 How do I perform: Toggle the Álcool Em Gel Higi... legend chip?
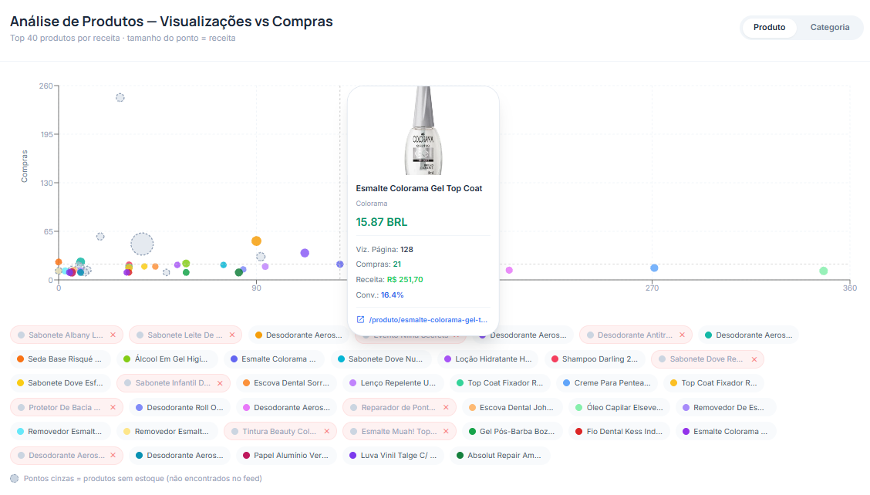166,359
